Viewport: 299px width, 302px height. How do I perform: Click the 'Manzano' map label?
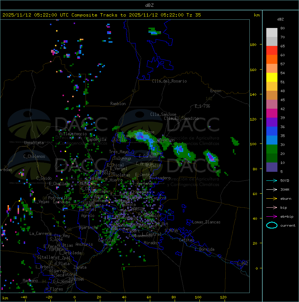click(30, 280)
